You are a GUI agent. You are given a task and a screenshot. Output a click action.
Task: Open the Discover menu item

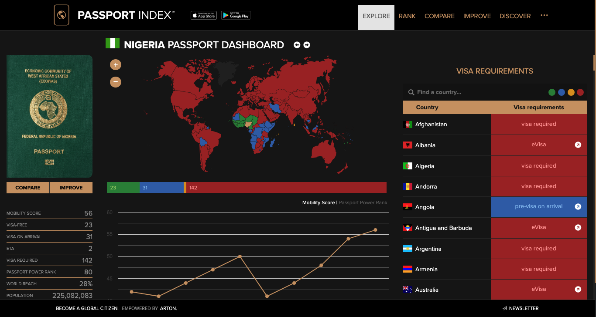coord(515,16)
